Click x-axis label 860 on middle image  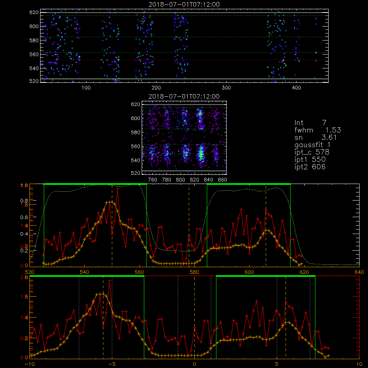(223, 180)
